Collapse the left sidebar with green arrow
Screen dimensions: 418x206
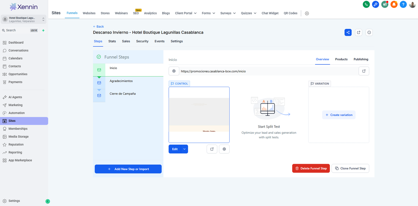pyautogui.click(x=48, y=201)
